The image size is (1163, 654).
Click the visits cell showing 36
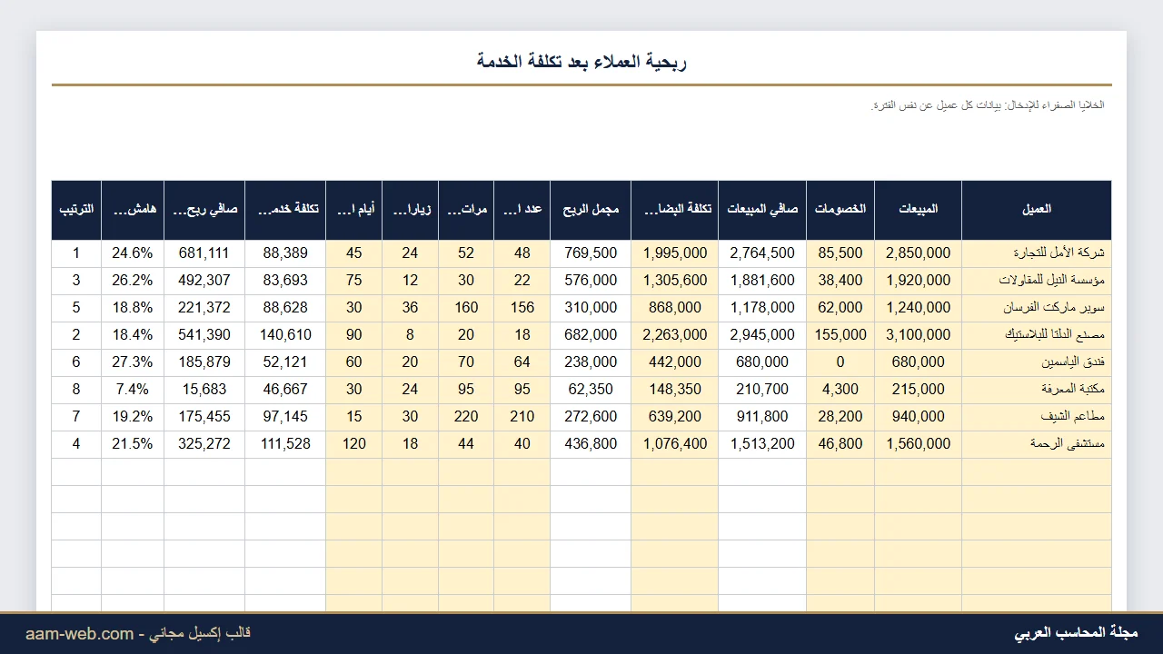tap(411, 308)
